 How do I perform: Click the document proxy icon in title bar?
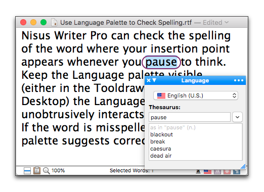click(54, 22)
